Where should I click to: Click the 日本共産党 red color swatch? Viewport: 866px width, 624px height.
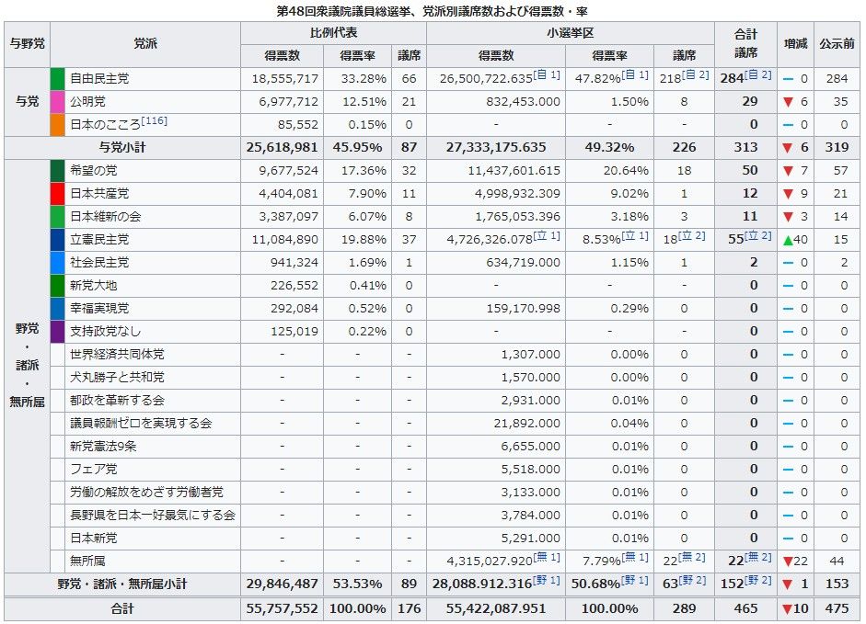57,194
